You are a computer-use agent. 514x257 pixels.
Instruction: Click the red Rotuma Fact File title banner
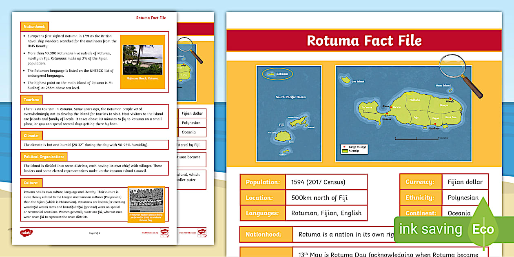click(364, 40)
